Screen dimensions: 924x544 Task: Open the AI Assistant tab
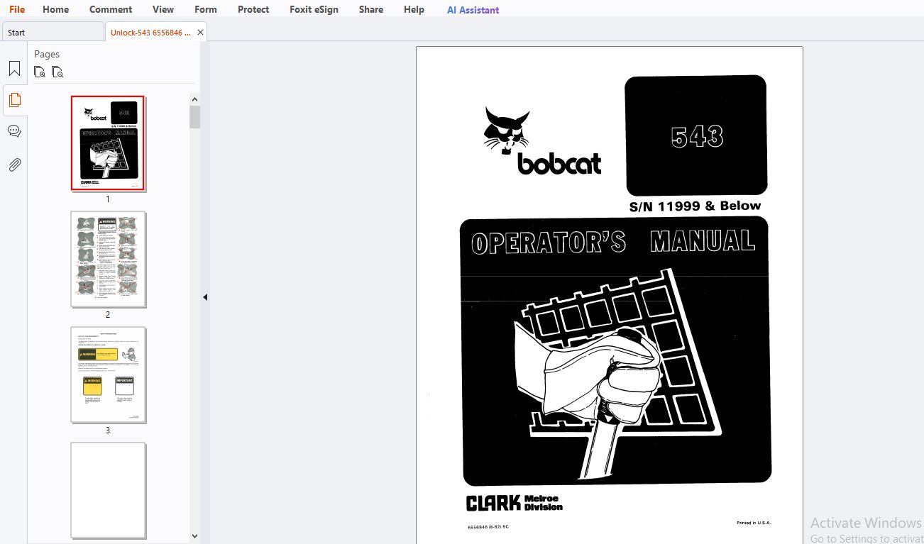click(473, 10)
